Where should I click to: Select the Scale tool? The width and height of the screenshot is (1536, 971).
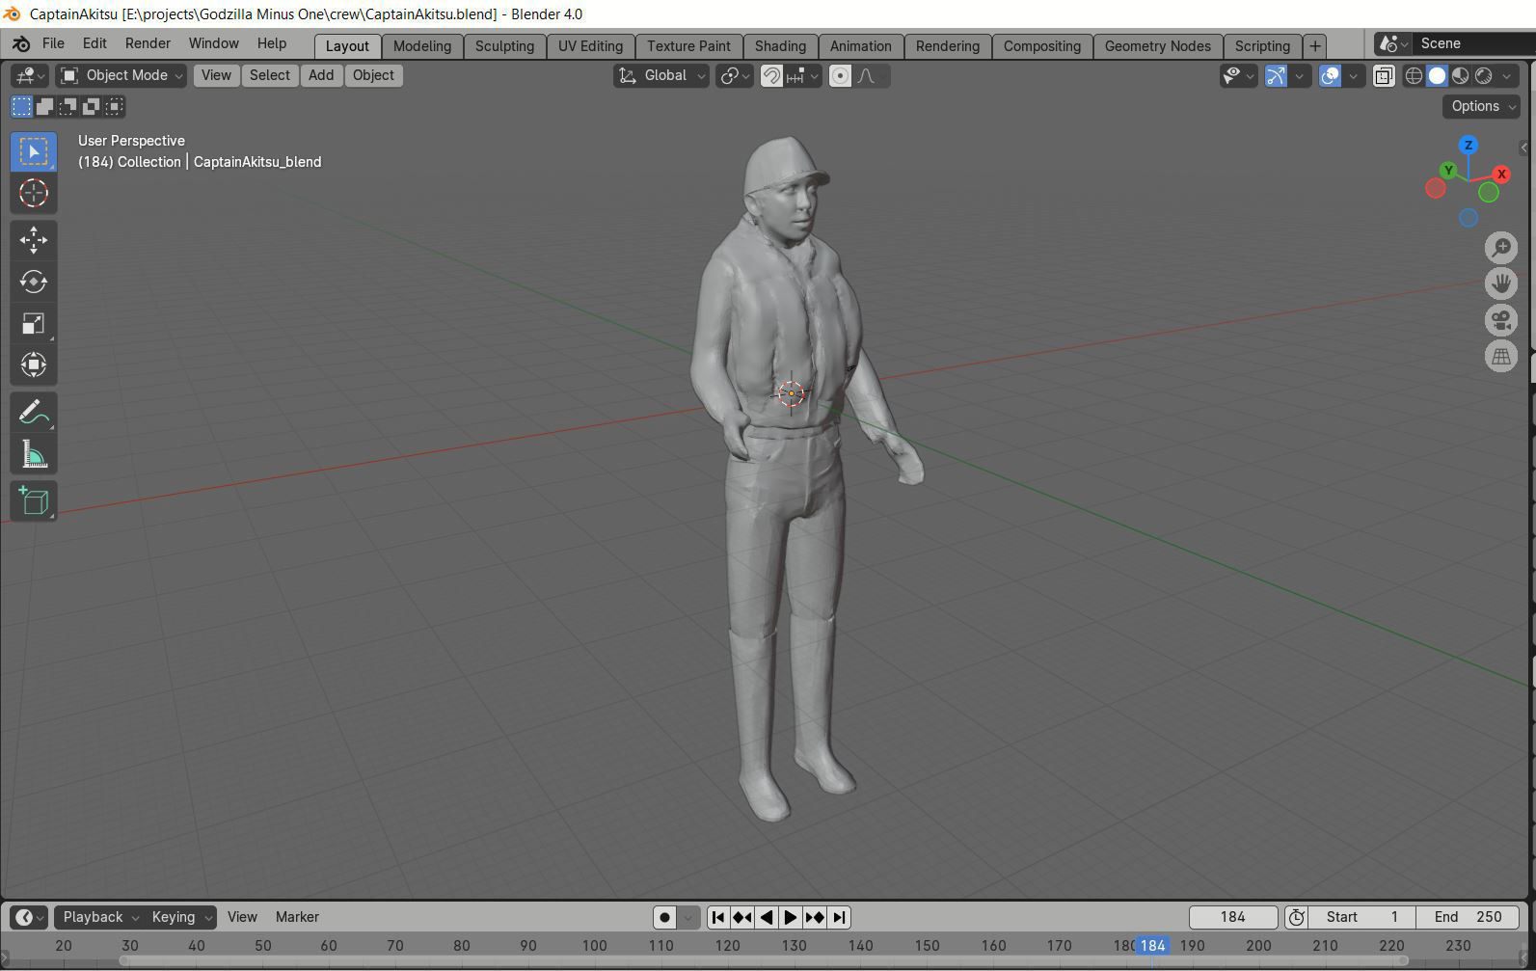click(34, 323)
